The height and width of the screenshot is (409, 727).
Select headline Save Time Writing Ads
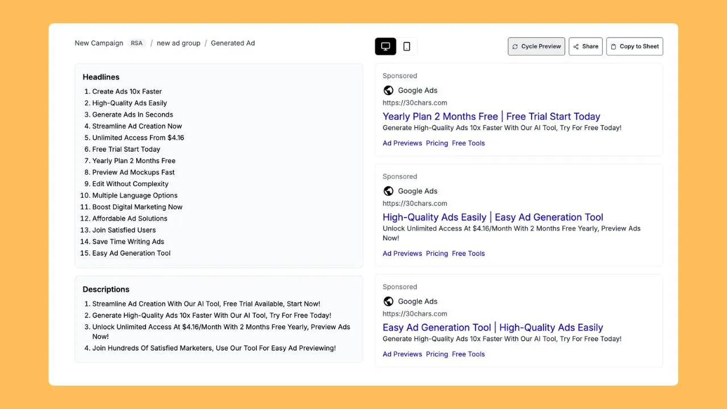(128, 241)
